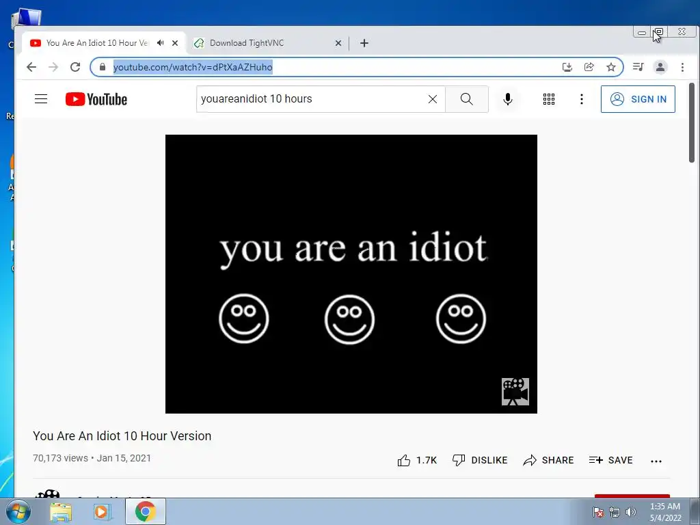Close the You Are An Idiot tab
Image resolution: width=700 pixels, height=525 pixels.
click(x=175, y=43)
